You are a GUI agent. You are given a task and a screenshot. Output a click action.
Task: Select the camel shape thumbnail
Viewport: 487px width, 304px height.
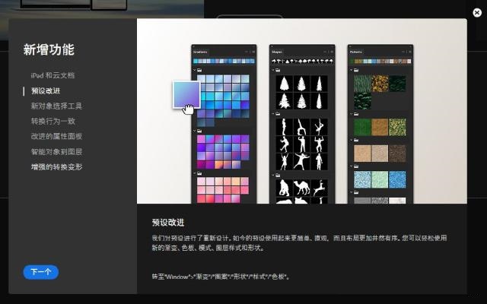[301, 188]
